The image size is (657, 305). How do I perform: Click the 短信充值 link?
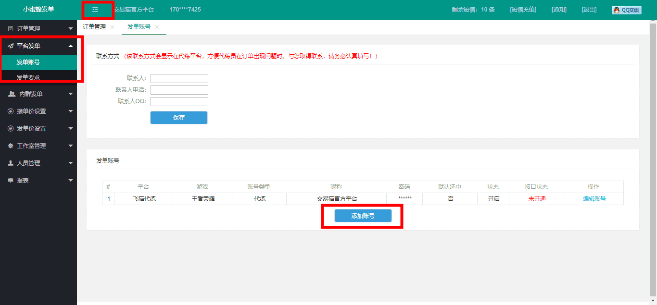(x=523, y=10)
